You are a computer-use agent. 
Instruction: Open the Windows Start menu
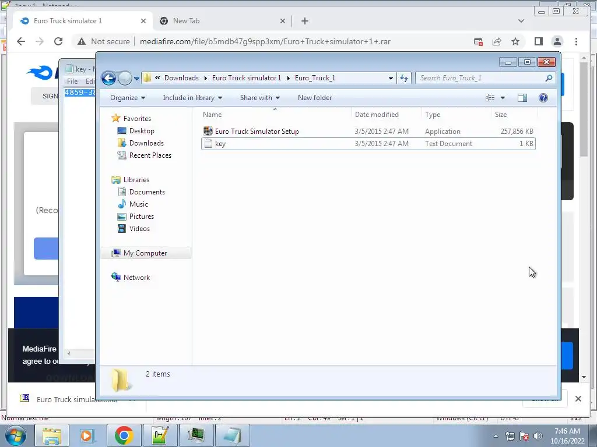(15, 435)
